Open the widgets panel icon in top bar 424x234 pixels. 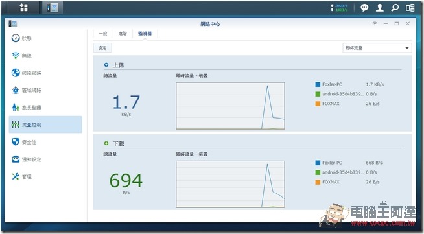410,8
